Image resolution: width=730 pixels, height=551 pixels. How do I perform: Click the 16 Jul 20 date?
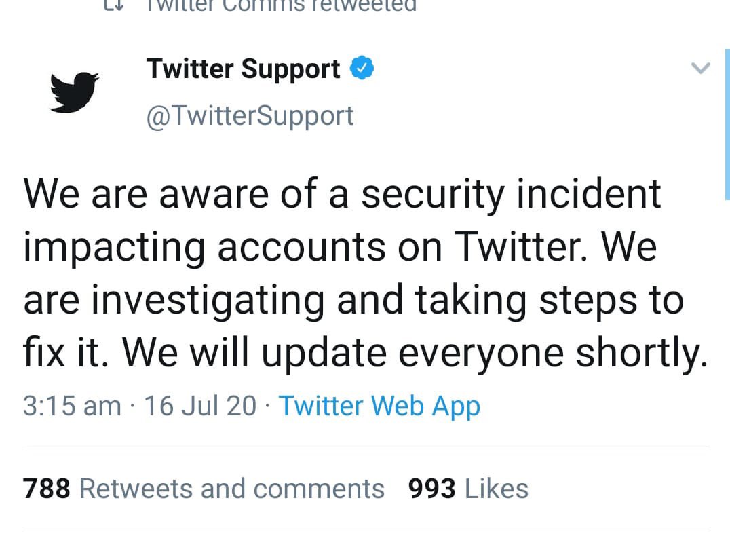[200, 406]
